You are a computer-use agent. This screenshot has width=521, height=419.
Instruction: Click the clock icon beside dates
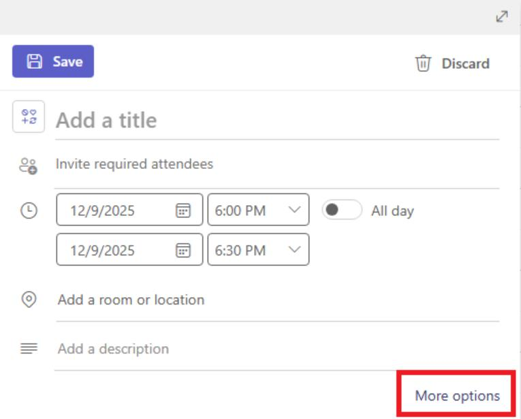click(29, 211)
